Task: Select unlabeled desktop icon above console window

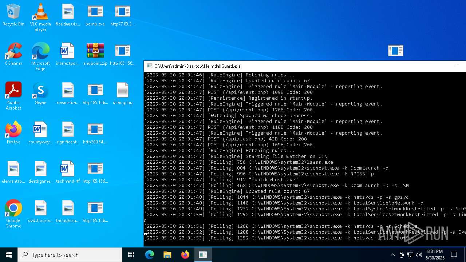Action: click(x=395, y=50)
